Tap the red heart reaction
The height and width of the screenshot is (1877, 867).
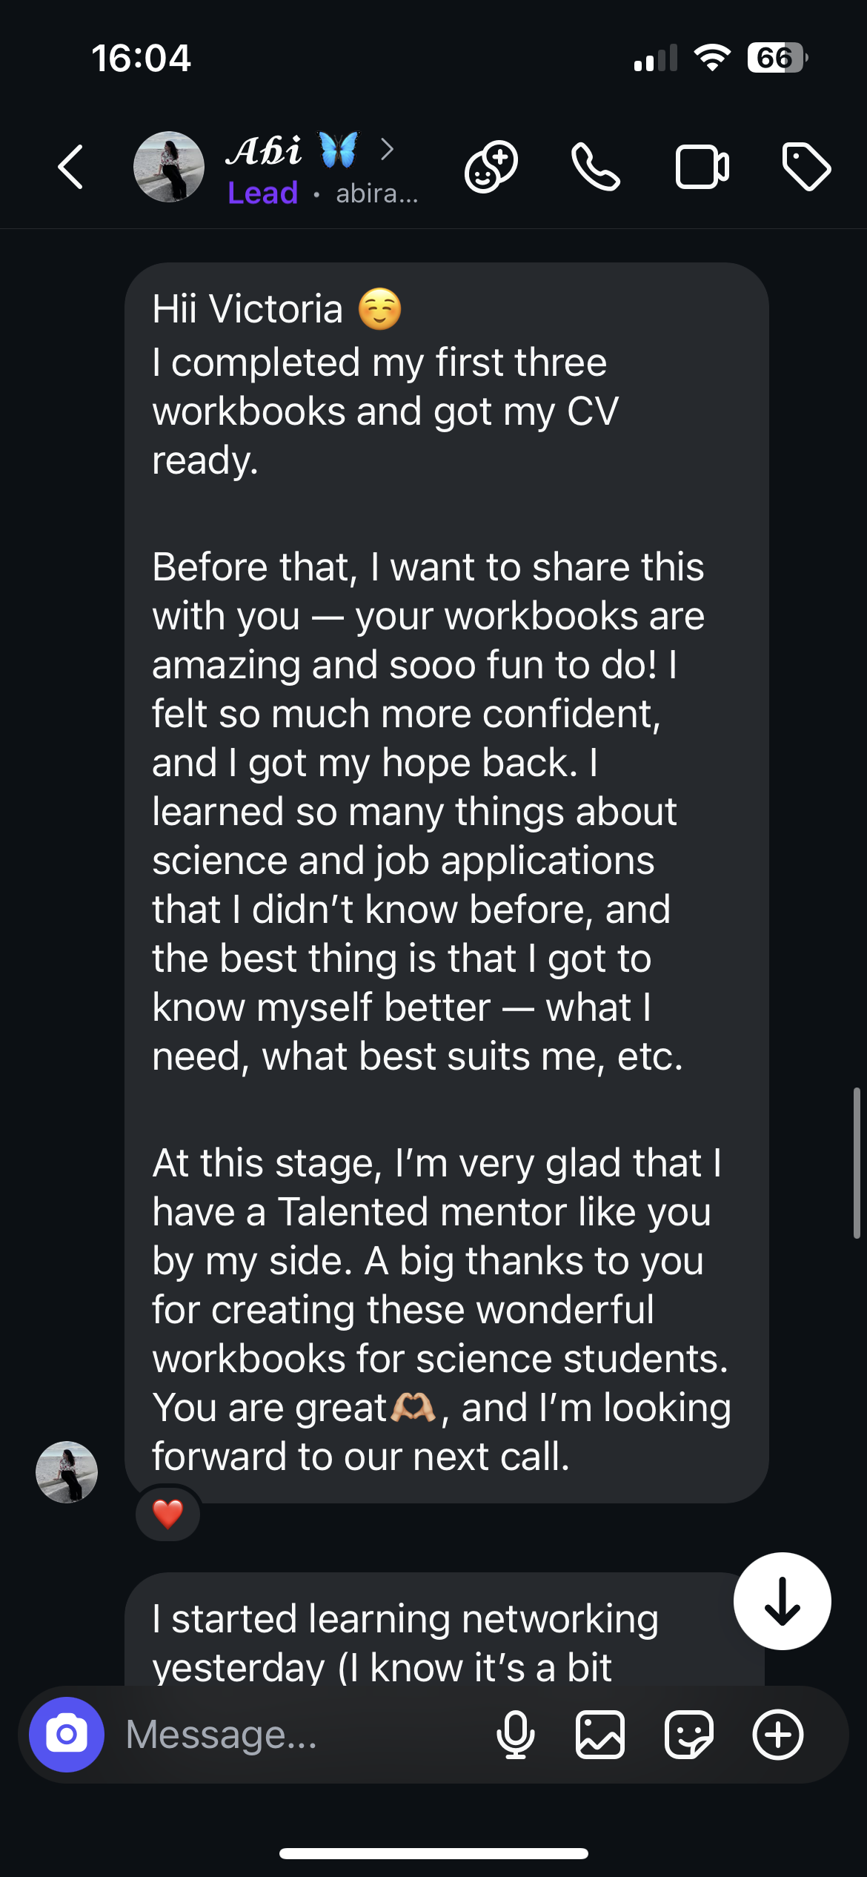(167, 1514)
